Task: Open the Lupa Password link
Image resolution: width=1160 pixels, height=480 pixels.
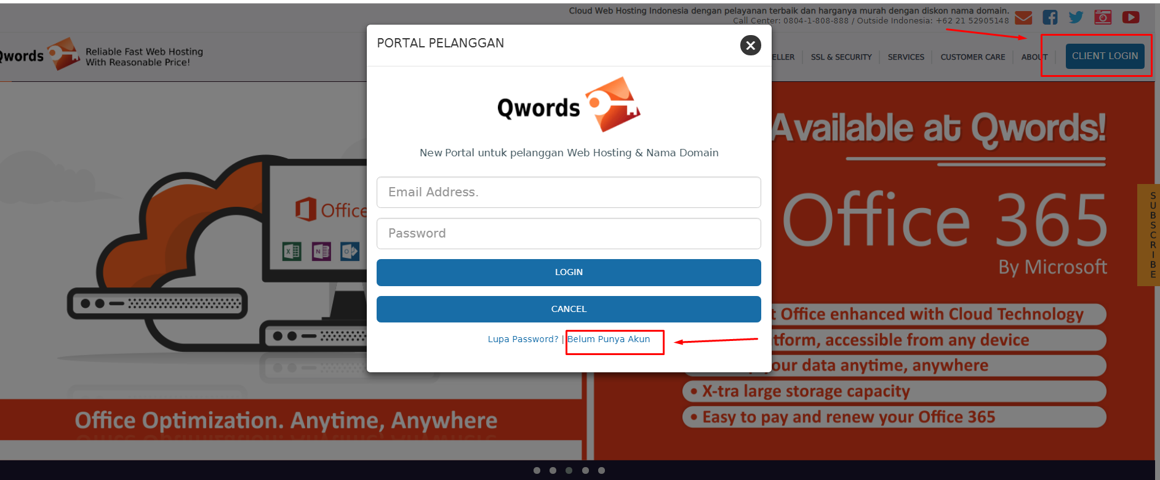Action: pos(523,339)
